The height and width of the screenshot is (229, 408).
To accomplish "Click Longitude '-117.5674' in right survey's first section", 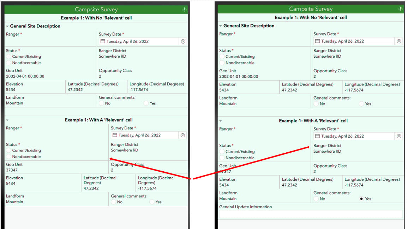I will click(354, 90).
